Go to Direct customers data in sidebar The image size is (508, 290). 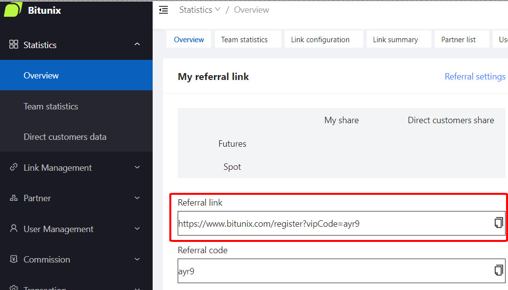[x=65, y=137]
